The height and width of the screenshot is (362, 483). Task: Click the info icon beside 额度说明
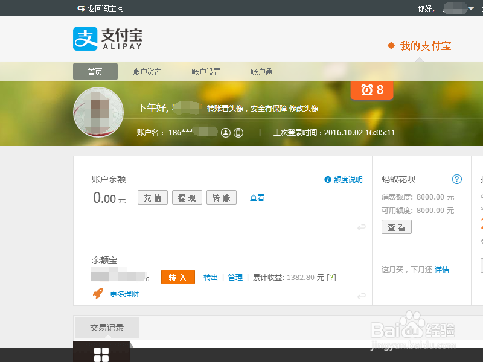[x=328, y=179]
